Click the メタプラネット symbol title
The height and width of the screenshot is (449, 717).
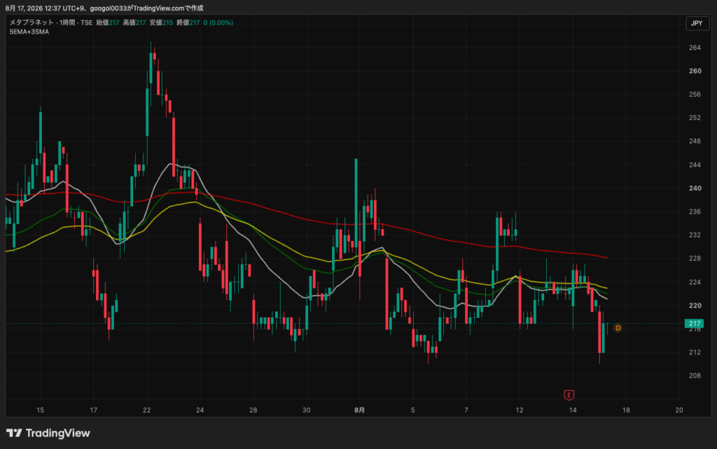coord(31,22)
